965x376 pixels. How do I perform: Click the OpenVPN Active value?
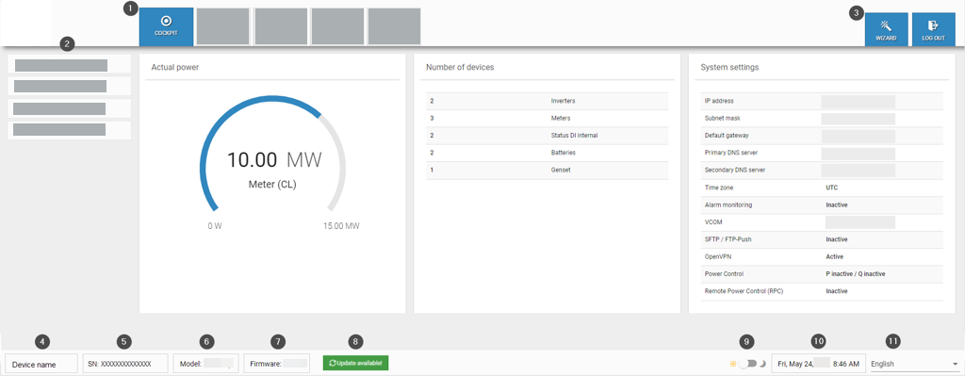coord(835,256)
